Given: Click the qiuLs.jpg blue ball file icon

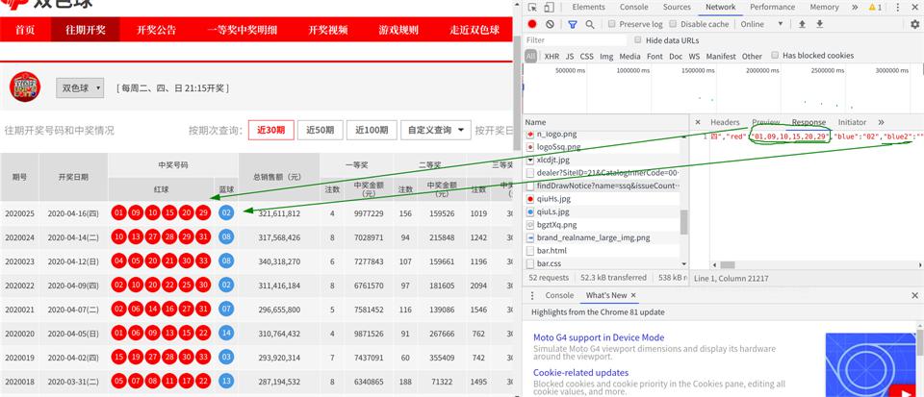Looking at the screenshot, I should point(530,212).
